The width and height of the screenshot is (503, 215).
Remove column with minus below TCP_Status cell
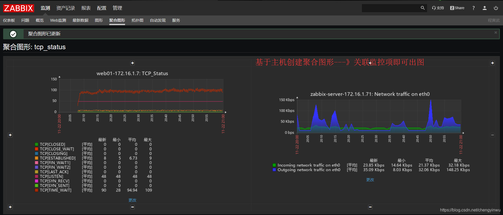133,207
